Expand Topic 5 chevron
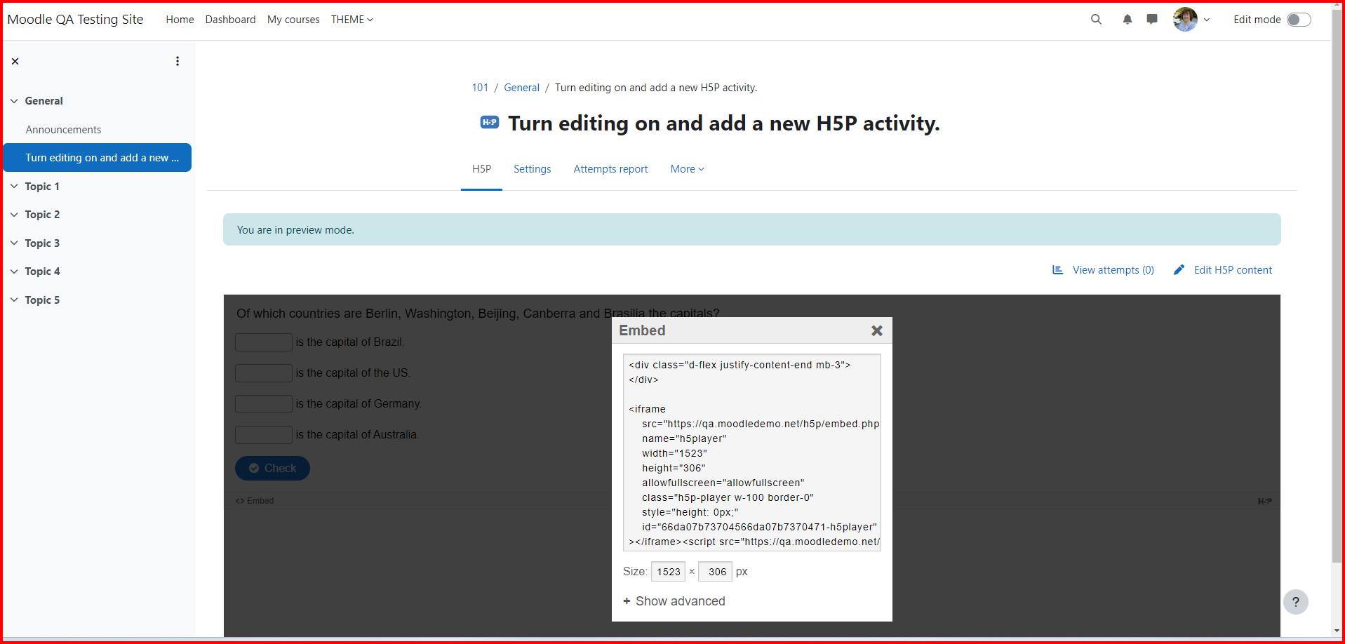Viewport: 1345px width, 644px height. tap(14, 300)
